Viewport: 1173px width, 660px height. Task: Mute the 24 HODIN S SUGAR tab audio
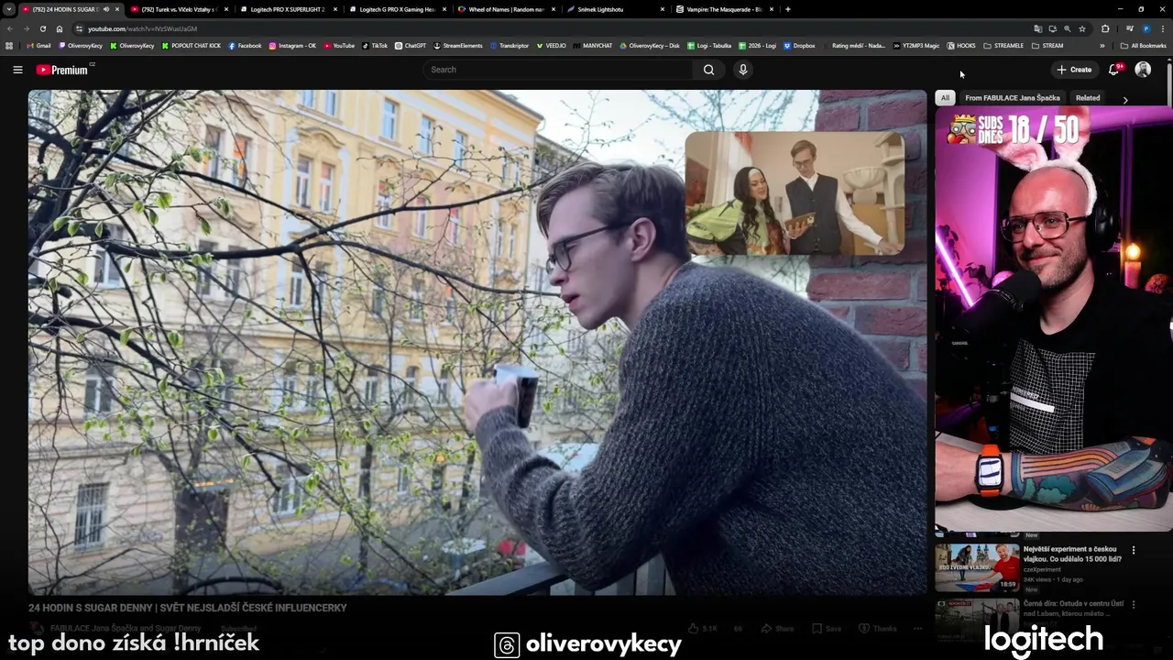(x=105, y=9)
